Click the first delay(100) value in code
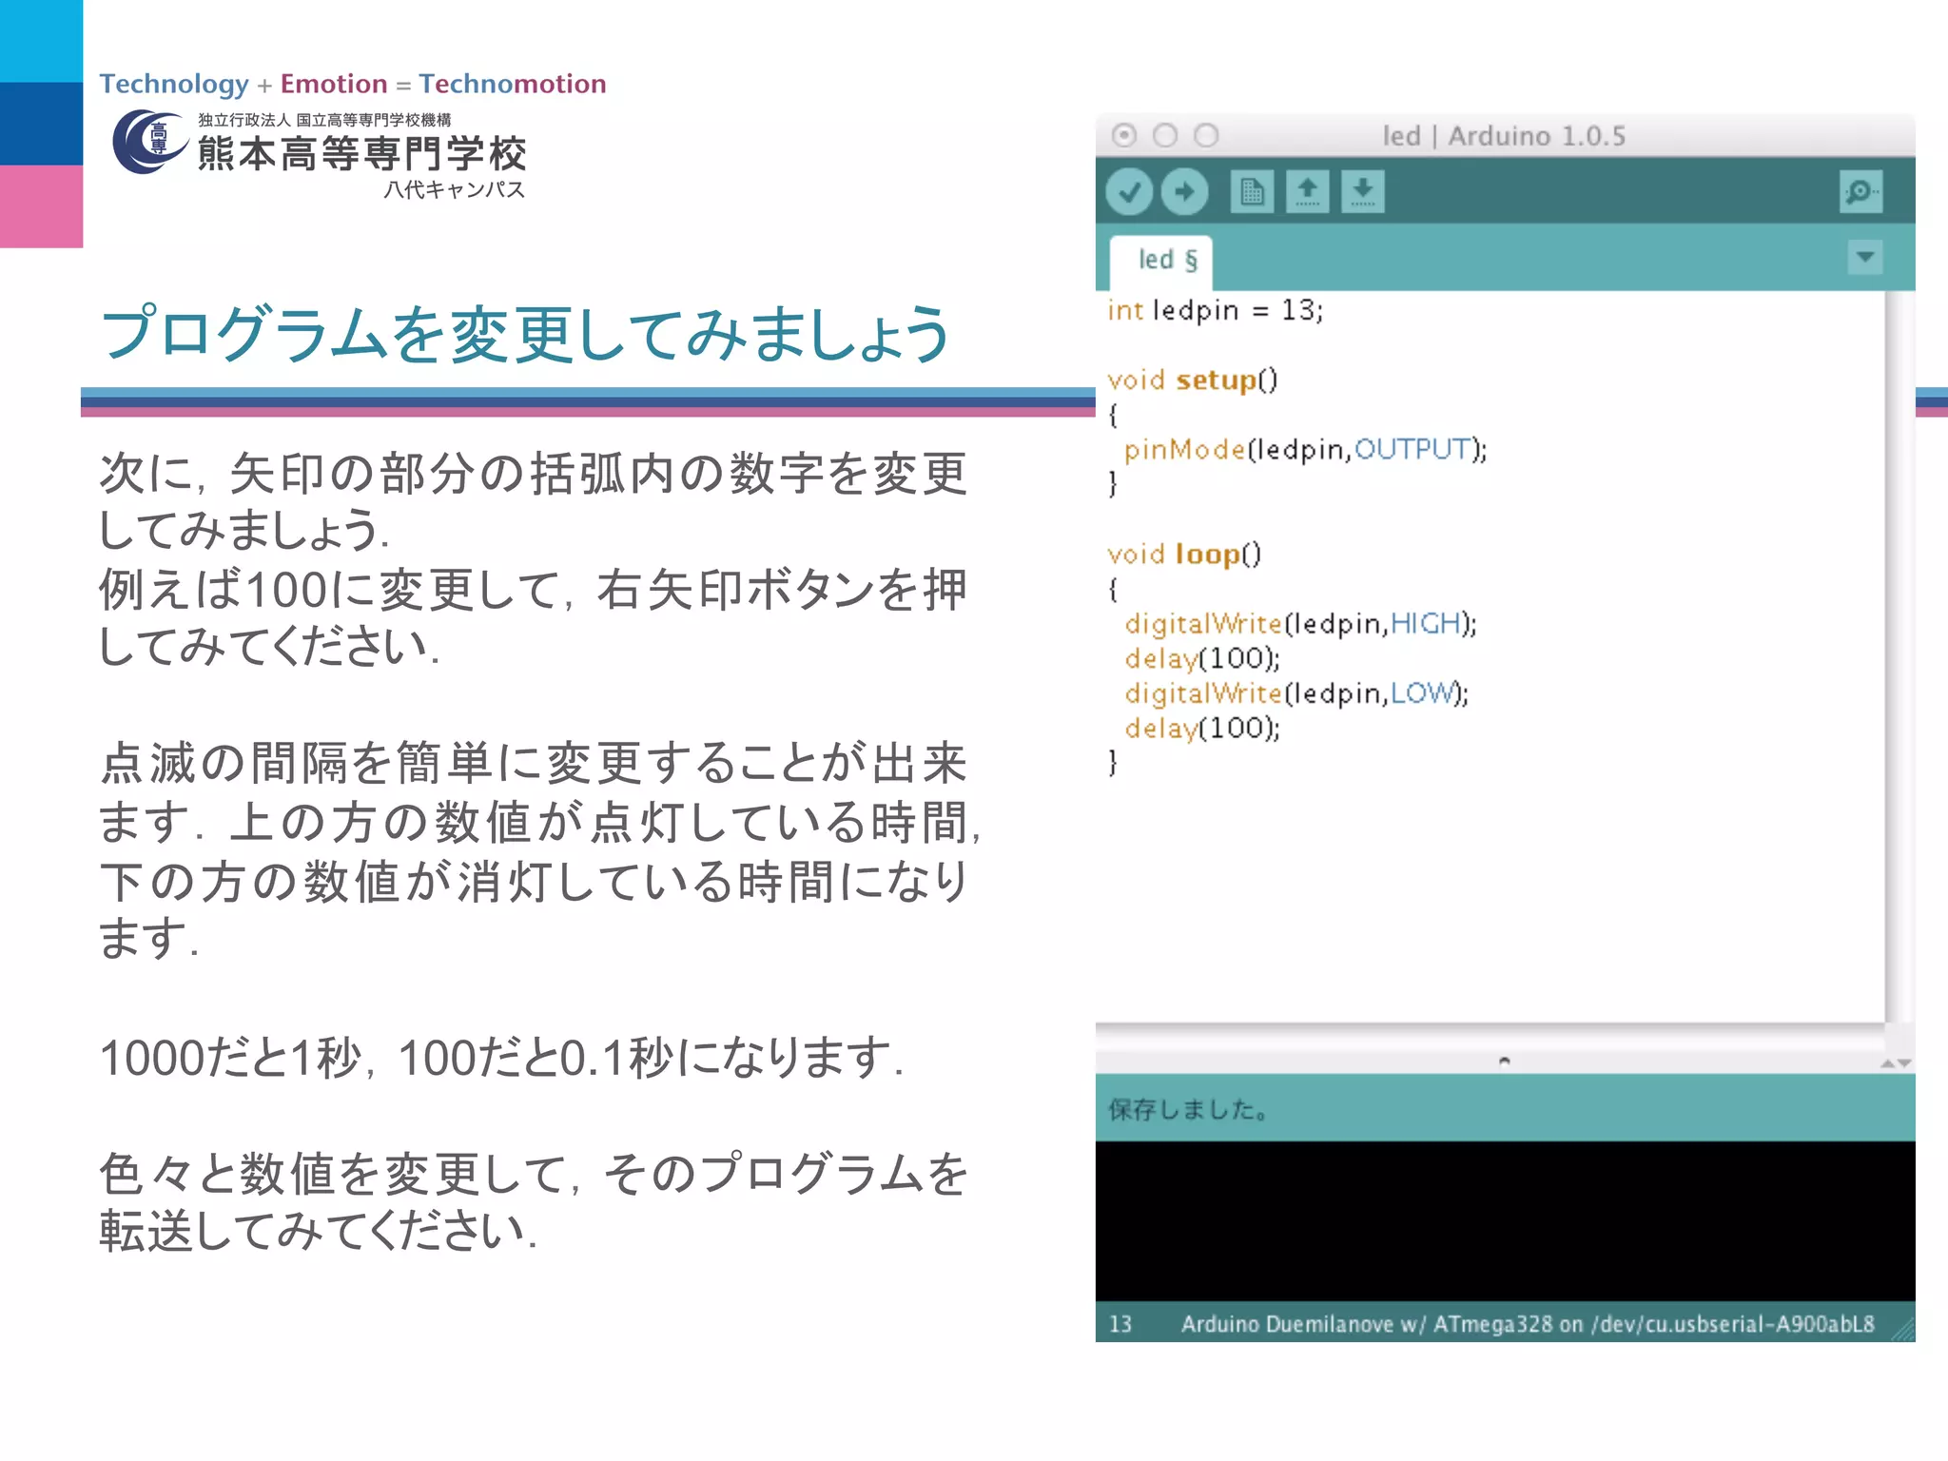 [x=1237, y=658]
